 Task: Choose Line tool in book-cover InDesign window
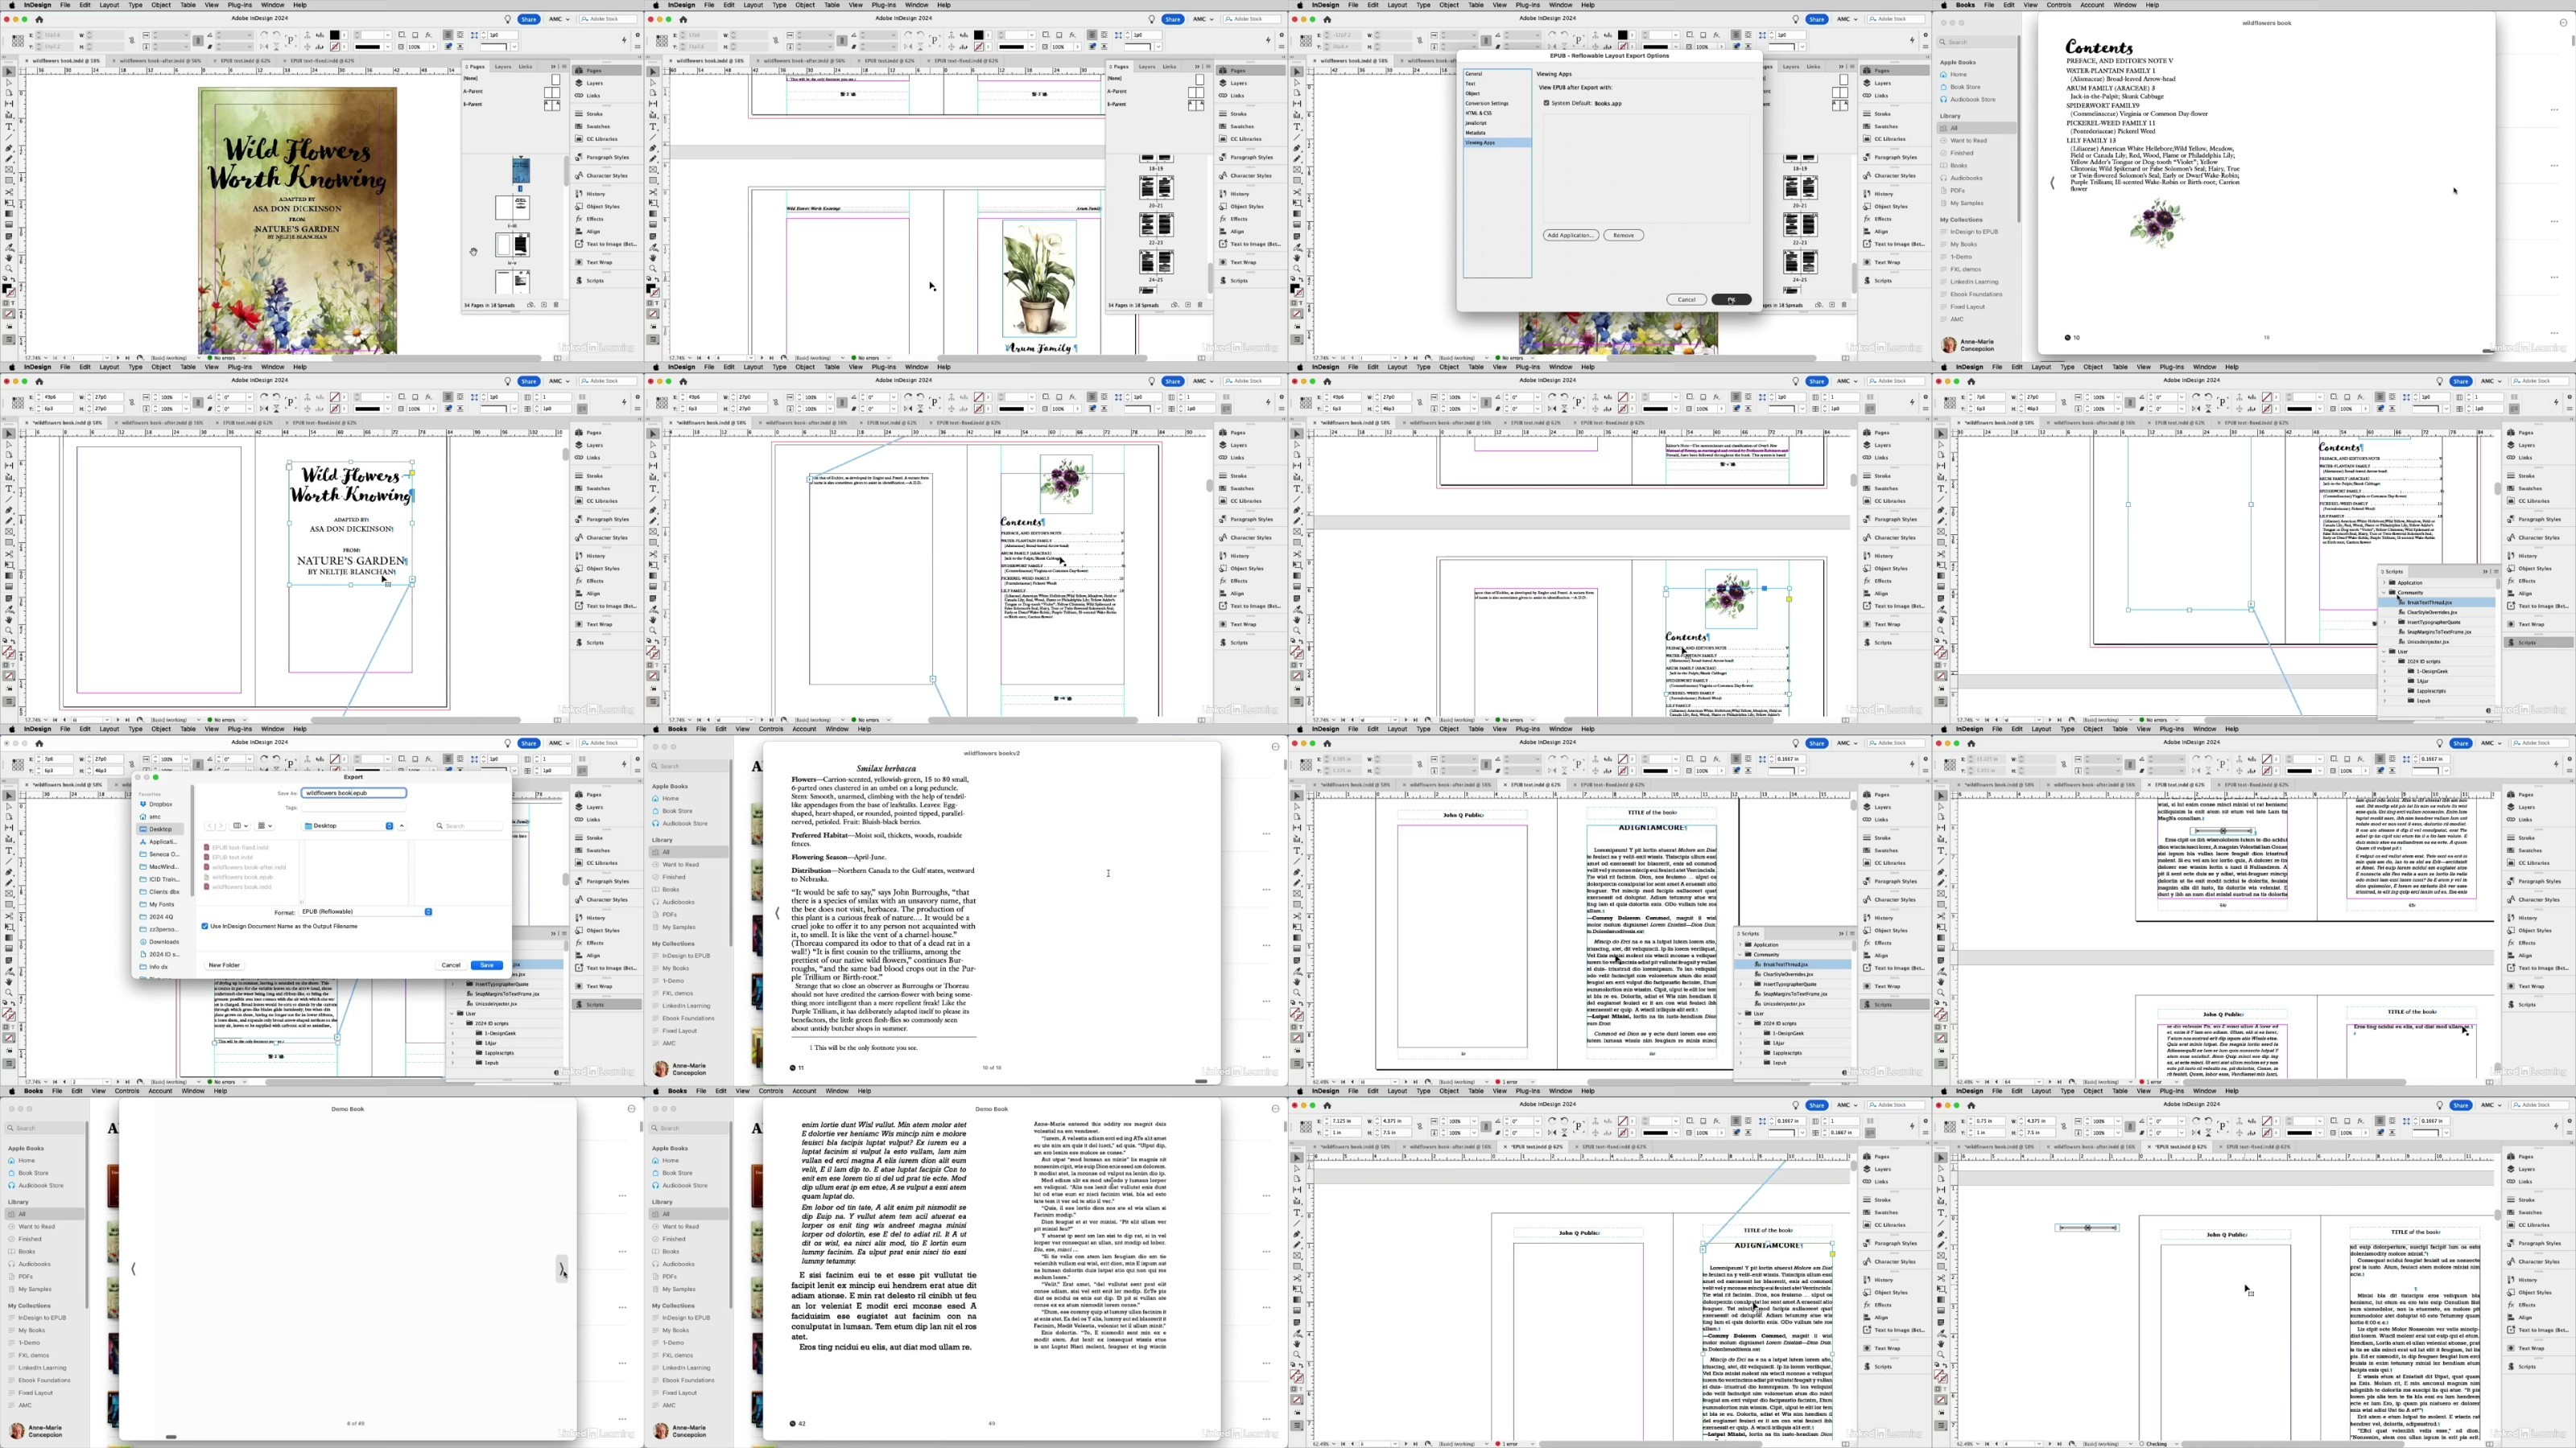tap(9, 137)
